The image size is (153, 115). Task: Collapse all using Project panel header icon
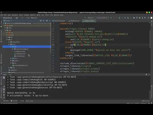tap(44, 21)
